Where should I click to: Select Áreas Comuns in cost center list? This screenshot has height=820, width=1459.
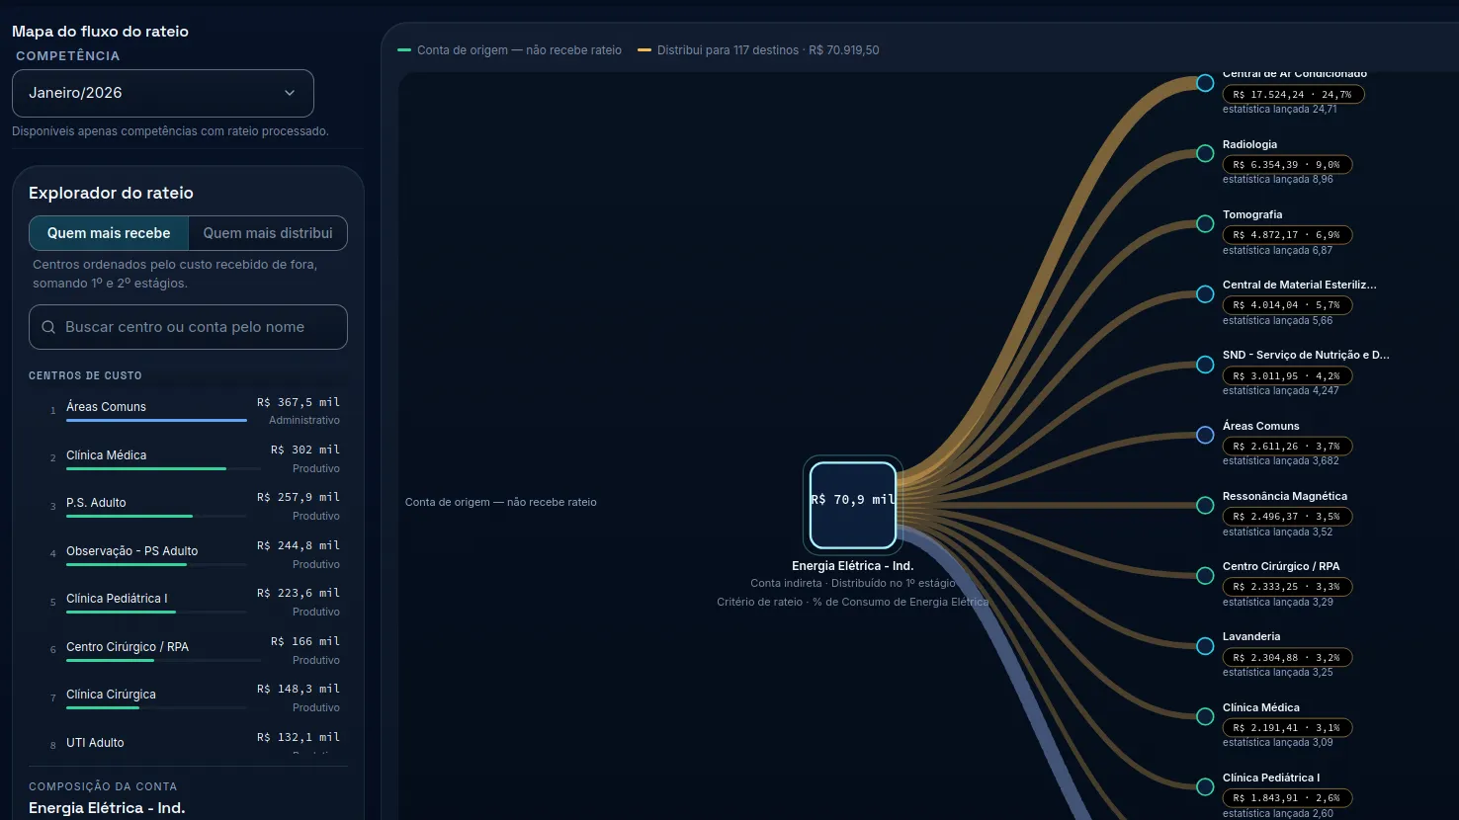[x=188, y=410]
